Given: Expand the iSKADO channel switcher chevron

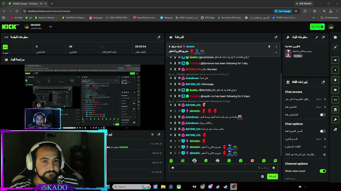Looking at the screenshot, I should click(x=50, y=27).
